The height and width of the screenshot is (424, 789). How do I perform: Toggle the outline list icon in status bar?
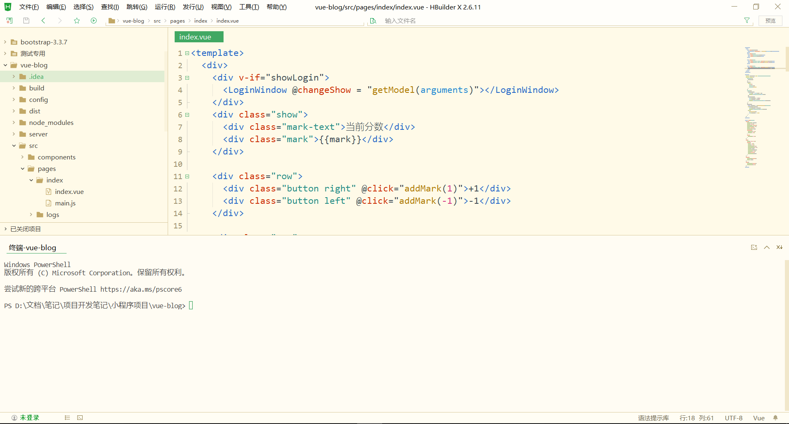coord(67,418)
